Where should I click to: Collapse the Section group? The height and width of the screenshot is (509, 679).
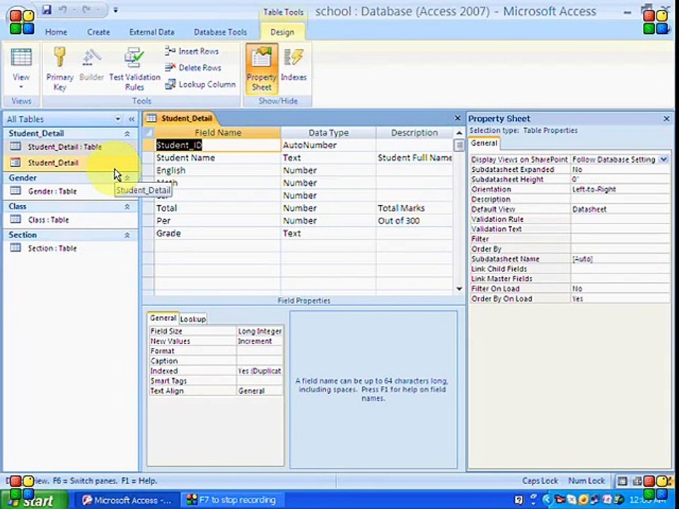coord(127,235)
